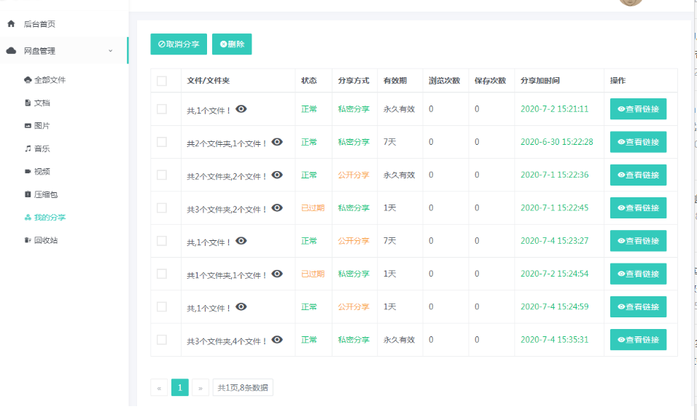Collapse the 网盘管理 menu chevron
This screenshot has height=420, width=697.
coord(110,51)
